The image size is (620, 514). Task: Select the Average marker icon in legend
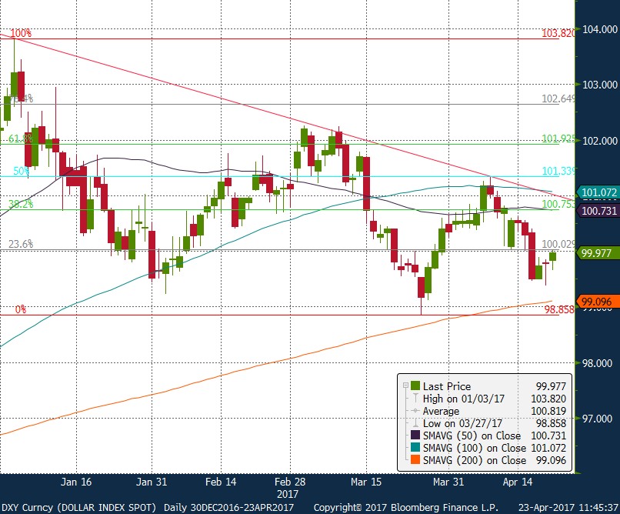[x=415, y=411]
